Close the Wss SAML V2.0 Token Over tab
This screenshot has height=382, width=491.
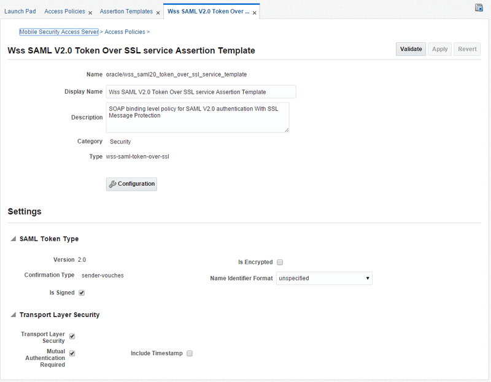pyautogui.click(x=255, y=13)
